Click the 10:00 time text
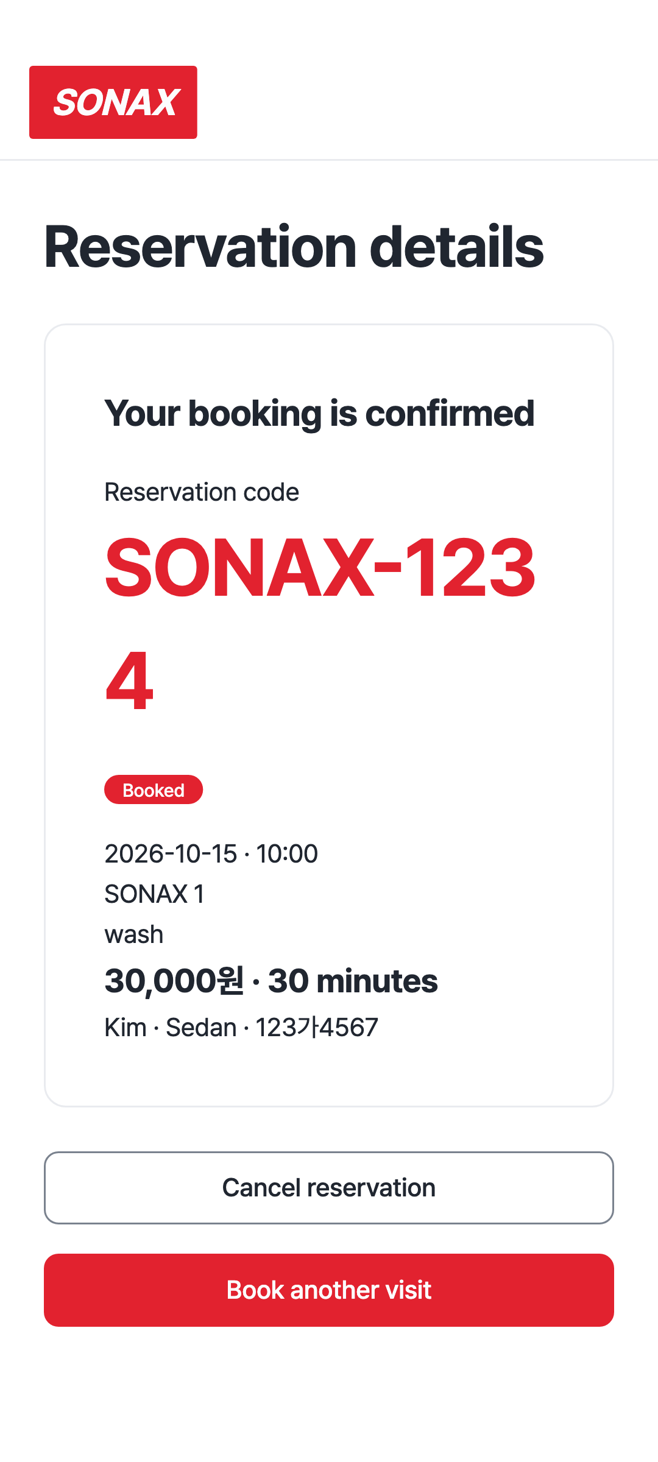This screenshot has width=658, height=1462. coord(287,853)
